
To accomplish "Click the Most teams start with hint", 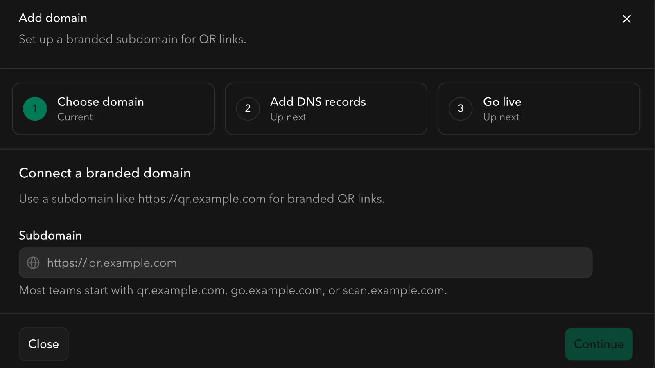I will [233, 290].
